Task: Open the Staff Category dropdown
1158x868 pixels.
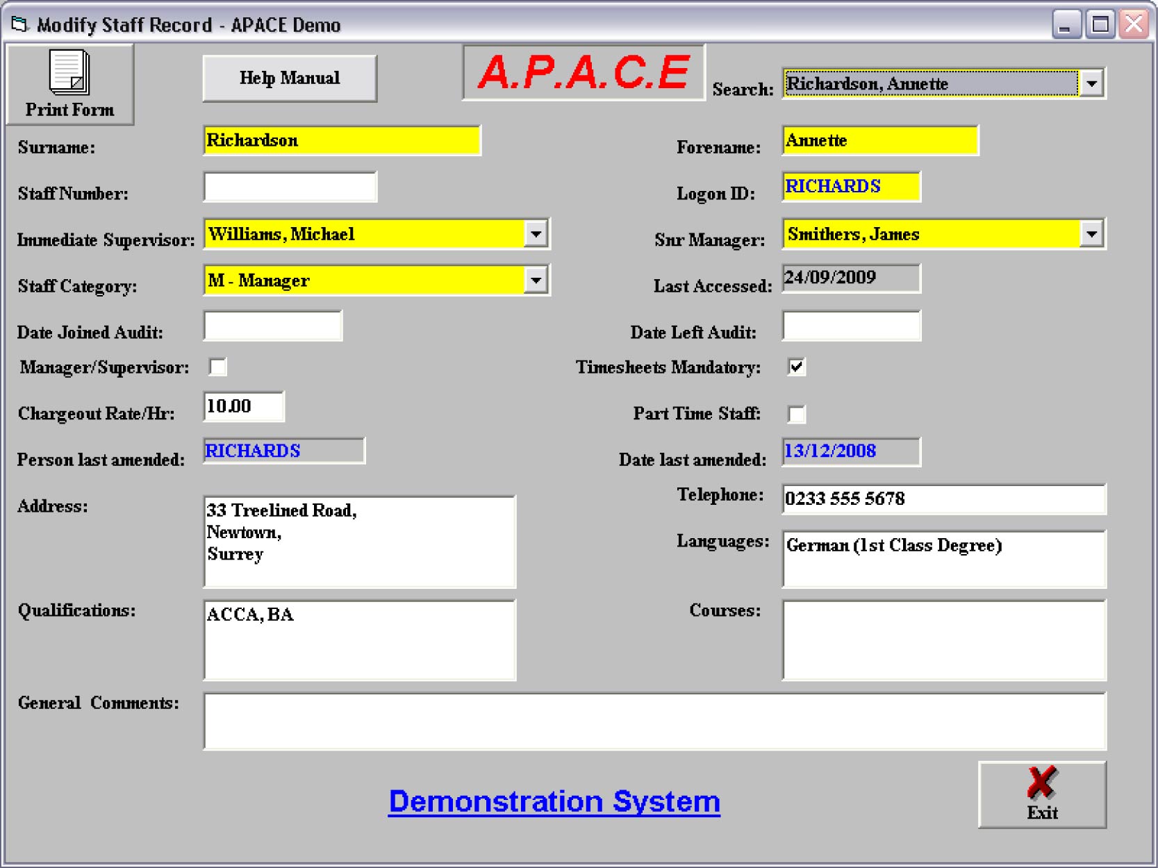Action: 536,281
